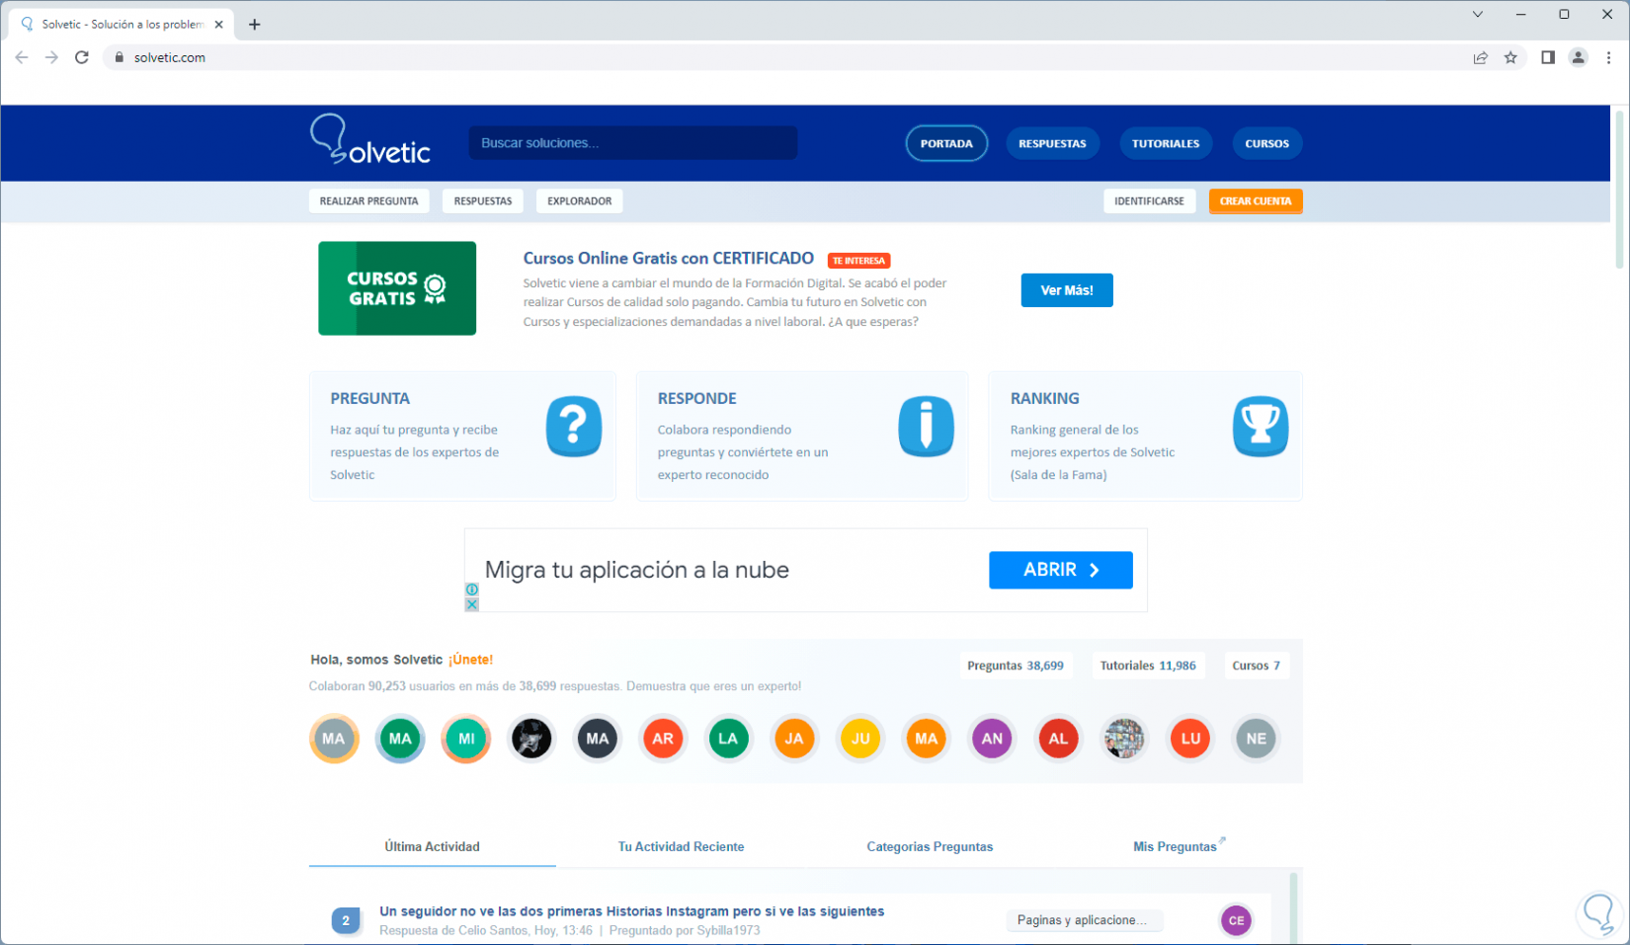Close the Solvetic browser tab
This screenshot has width=1630, height=945.
tap(219, 25)
